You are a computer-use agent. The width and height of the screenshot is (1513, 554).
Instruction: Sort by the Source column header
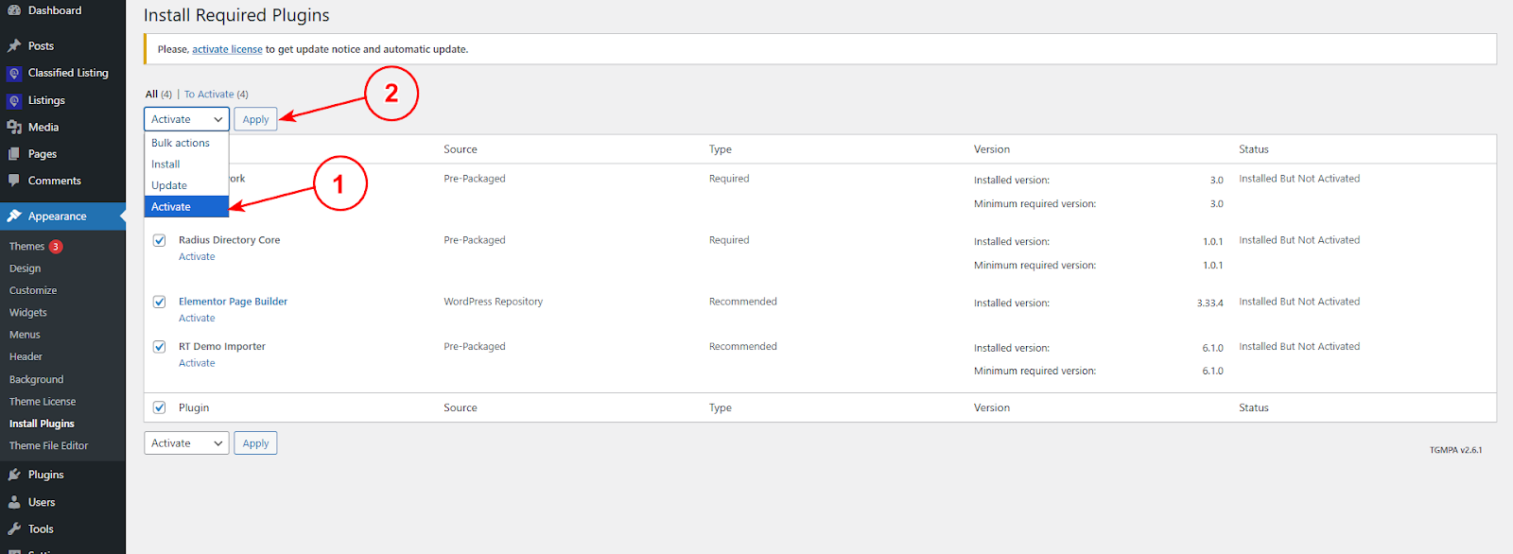[x=461, y=149]
